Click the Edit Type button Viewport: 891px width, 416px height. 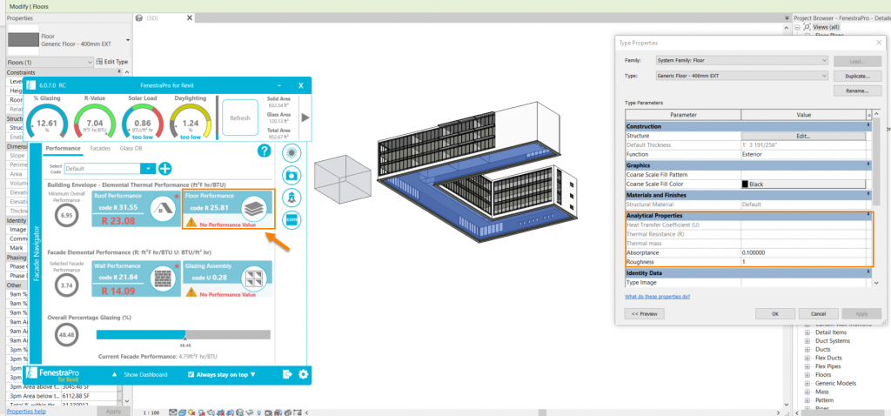[112, 62]
